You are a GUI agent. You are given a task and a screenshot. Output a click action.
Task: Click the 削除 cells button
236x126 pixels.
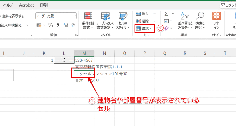pyautogui.click(x=142, y=21)
